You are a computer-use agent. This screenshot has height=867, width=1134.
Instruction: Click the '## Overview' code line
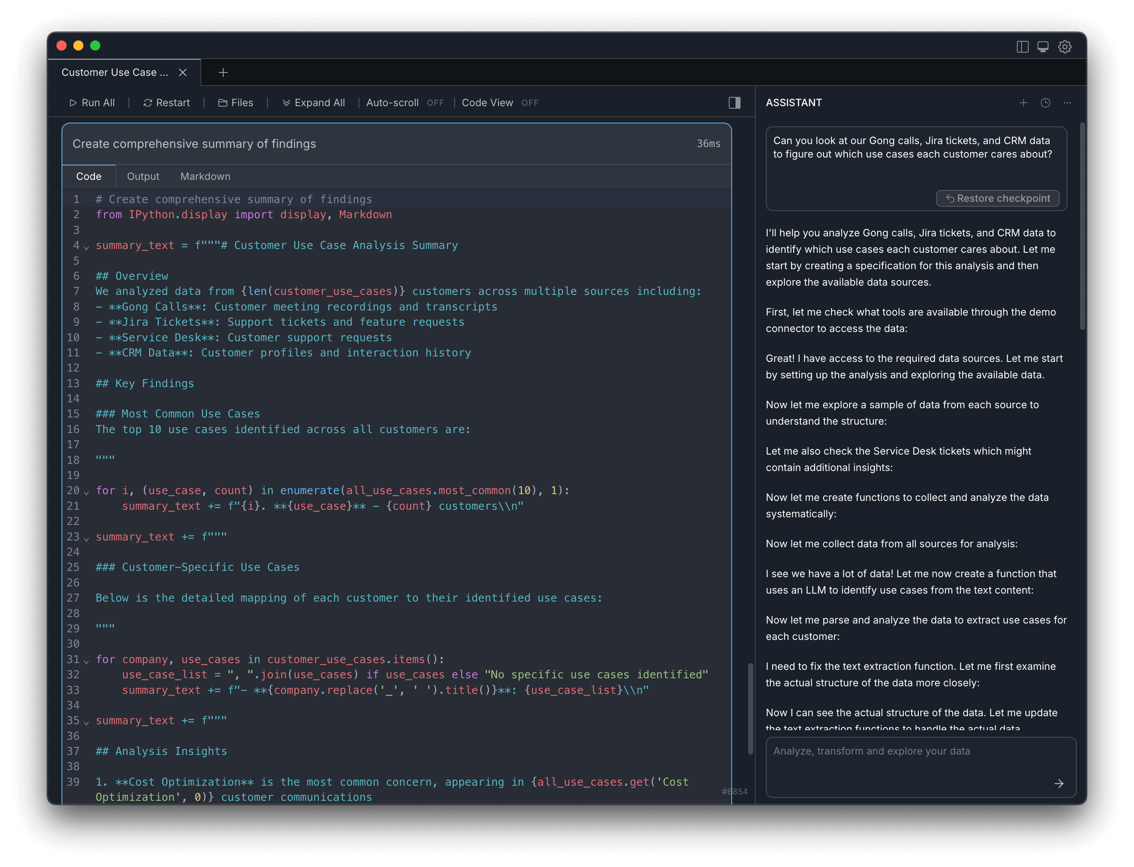pos(131,276)
